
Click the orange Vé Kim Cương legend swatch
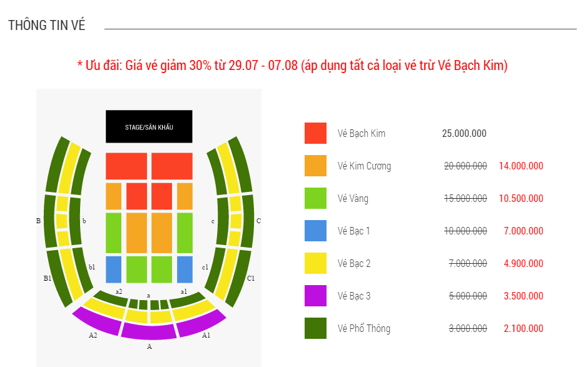point(315,166)
